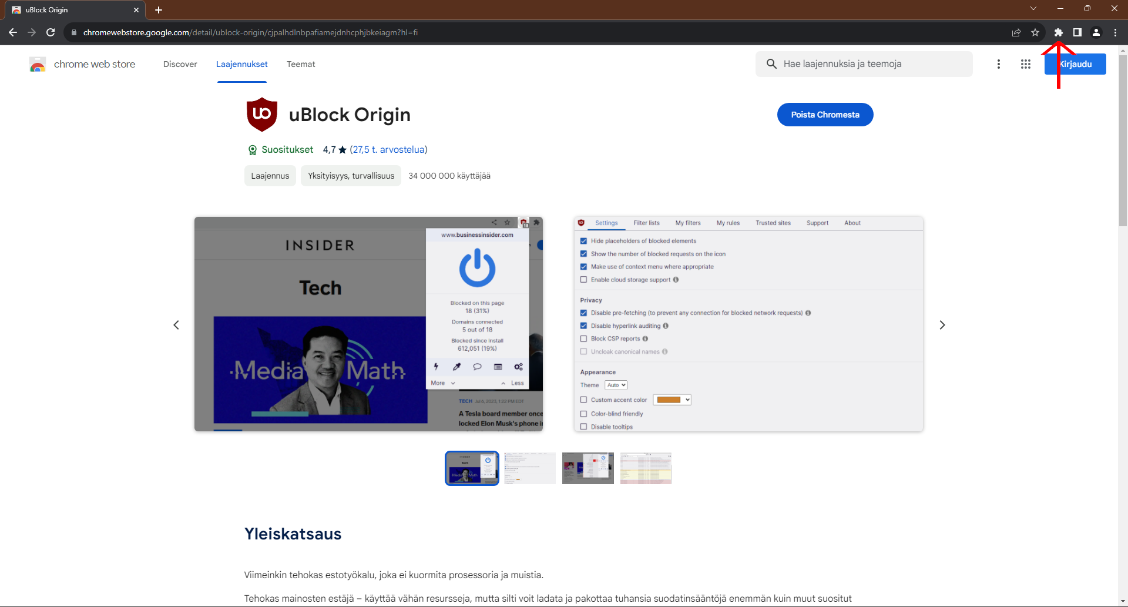View site information via the lock icon

point(74,32)
